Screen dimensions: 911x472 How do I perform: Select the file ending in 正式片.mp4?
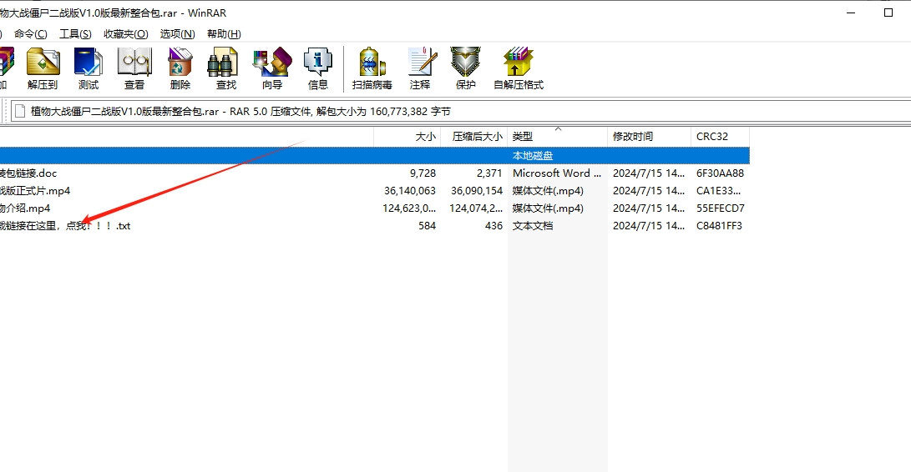pyautogui.click(x=35, y=190)
